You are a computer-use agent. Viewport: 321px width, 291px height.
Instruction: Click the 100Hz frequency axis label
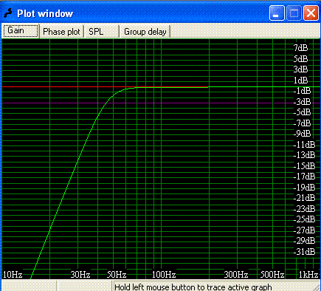click(164, 274)
